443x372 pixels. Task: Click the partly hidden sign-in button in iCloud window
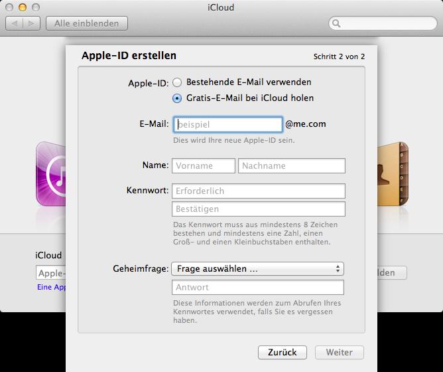pos(392,272)
